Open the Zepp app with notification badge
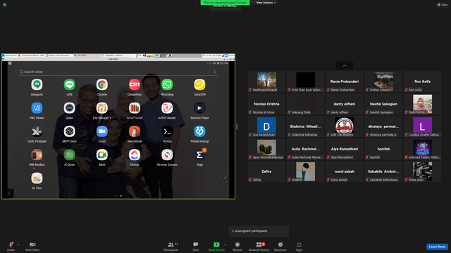Screen dimensions: 451x253 199,155
